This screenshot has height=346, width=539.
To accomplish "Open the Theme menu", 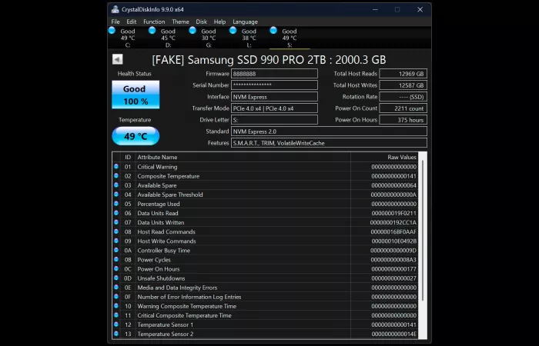I will tap(180, 22).
